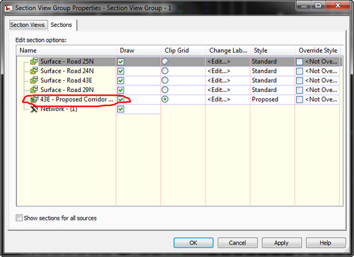
Task: Select Clip Grid radio for Road 43E
Action: coord(165,80)
